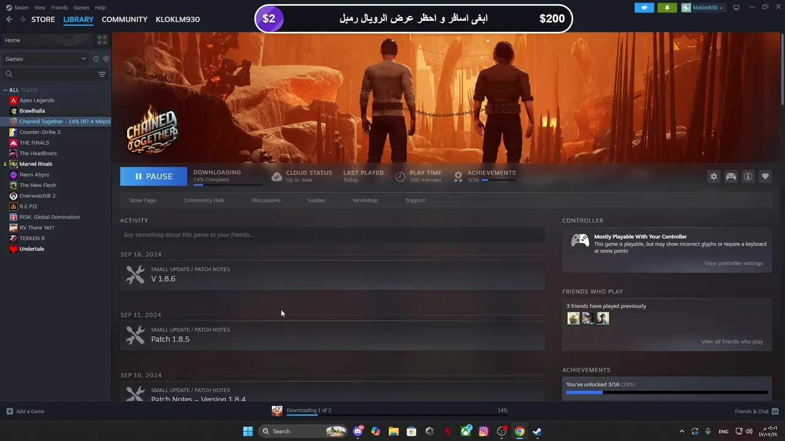The image size is (785, 441).
Task: Open the collections grid view icon
Action: [x=102, y=40]
